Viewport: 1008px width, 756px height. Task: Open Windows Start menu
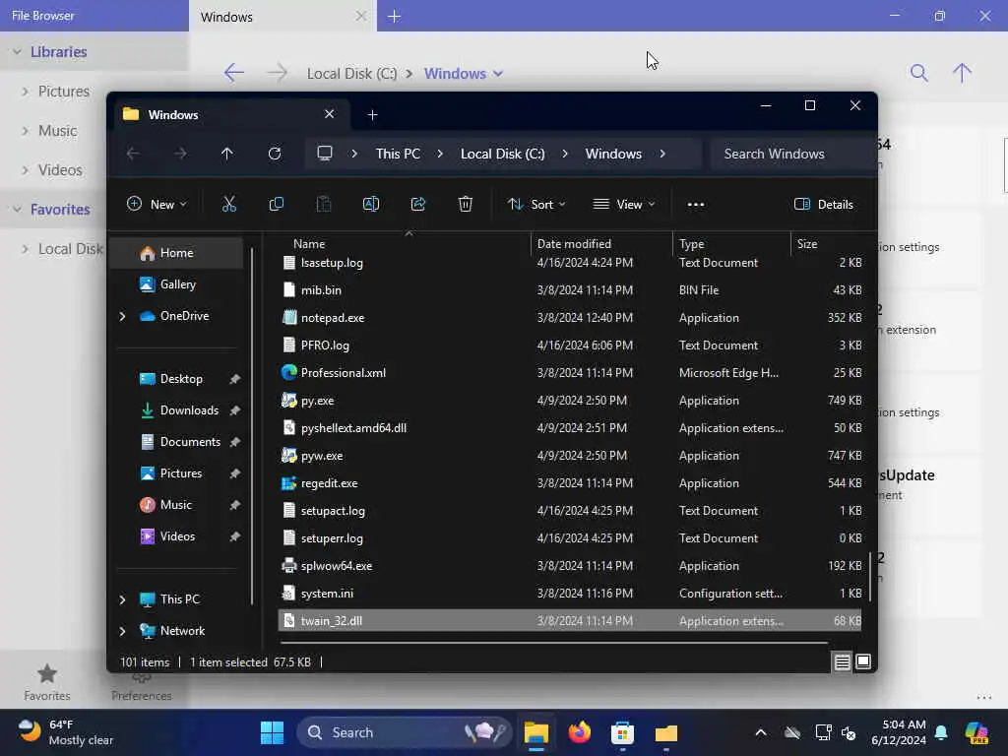(x=272, y=732)
